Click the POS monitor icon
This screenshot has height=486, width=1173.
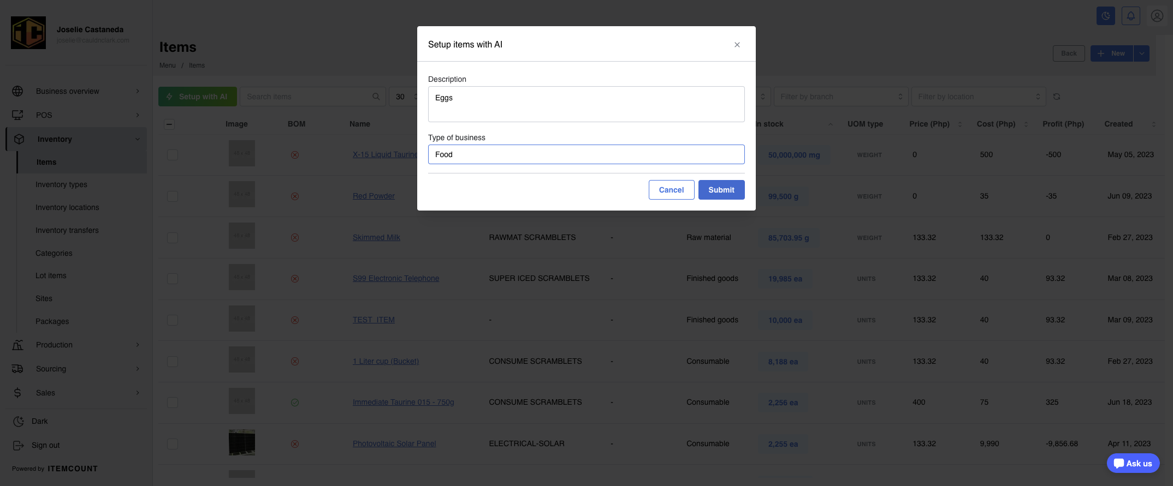tap(17, 115)
